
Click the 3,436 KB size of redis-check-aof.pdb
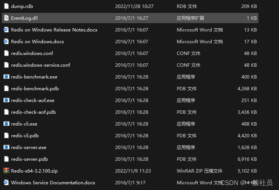tap(247, 112)
